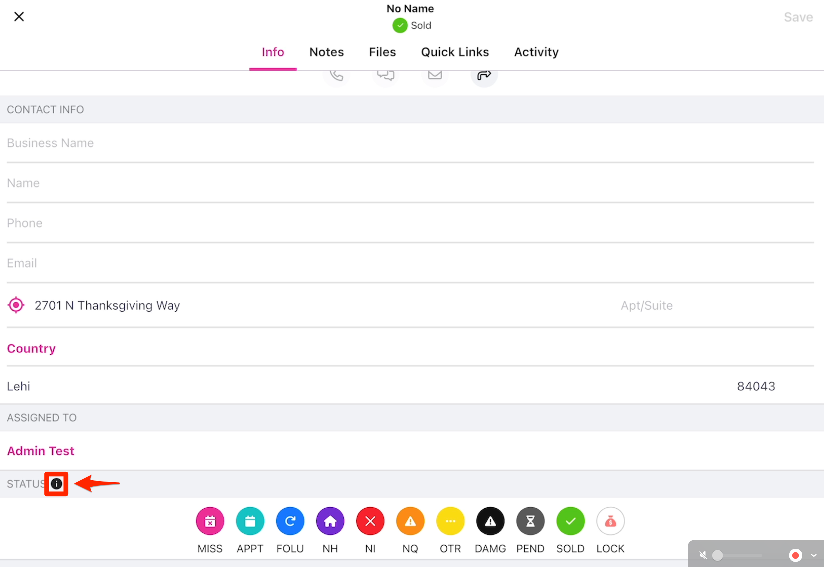Toggle the SOLD status on
This screenshot has height=567, width=824.
pos(570,521)
